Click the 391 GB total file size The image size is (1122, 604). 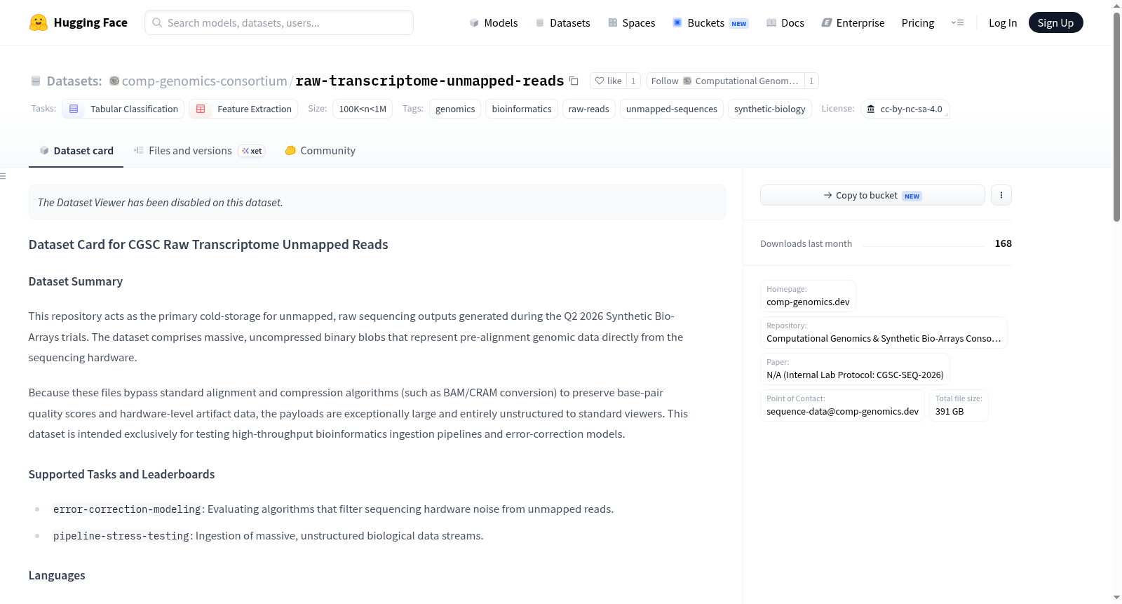click(x=949, y=411)
